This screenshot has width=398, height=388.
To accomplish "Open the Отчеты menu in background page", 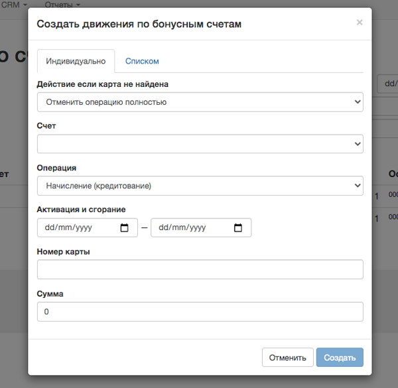I will (x=62, y=5).
